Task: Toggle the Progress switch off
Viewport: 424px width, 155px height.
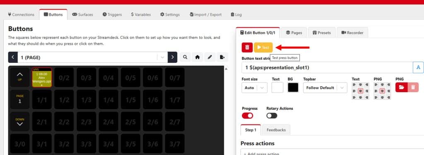Action: point(248,116)
